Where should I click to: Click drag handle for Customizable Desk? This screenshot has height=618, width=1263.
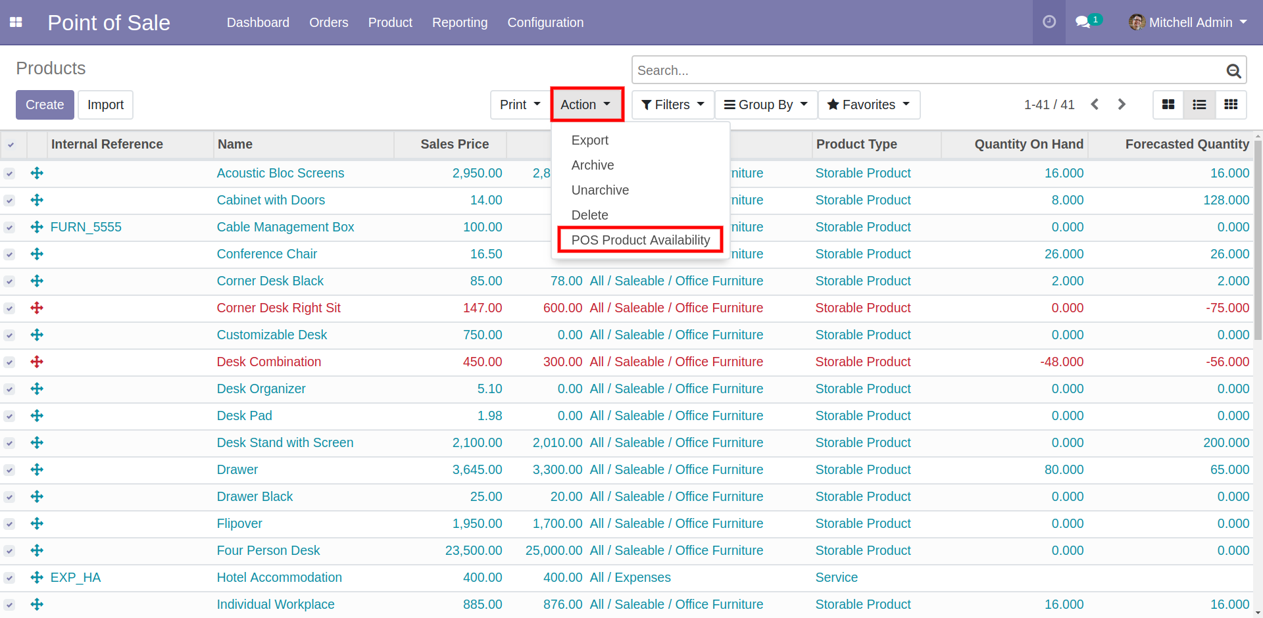[37, 335]
